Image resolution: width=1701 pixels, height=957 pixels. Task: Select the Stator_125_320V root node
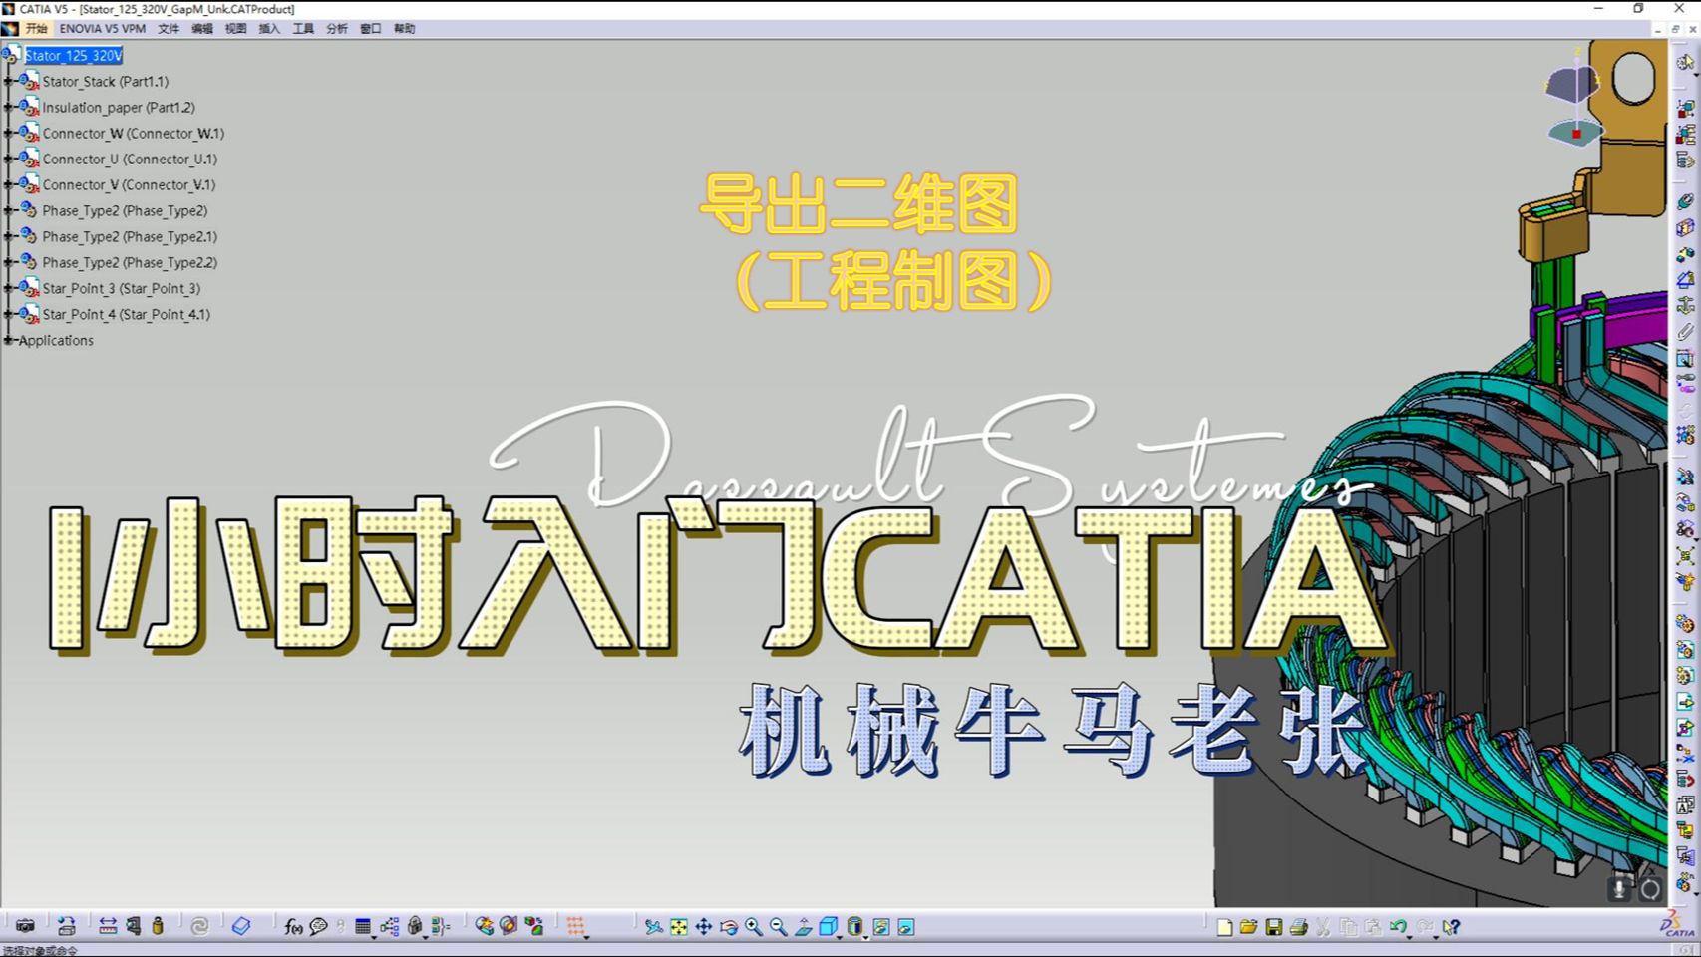[74, 55]
